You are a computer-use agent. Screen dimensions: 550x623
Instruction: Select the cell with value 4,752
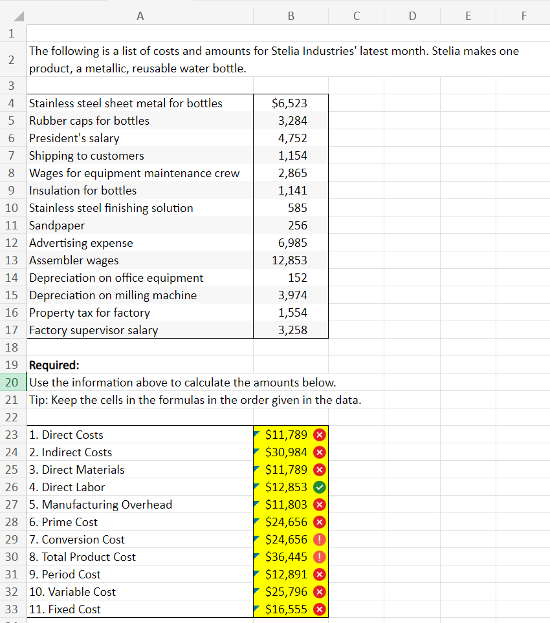291,138
